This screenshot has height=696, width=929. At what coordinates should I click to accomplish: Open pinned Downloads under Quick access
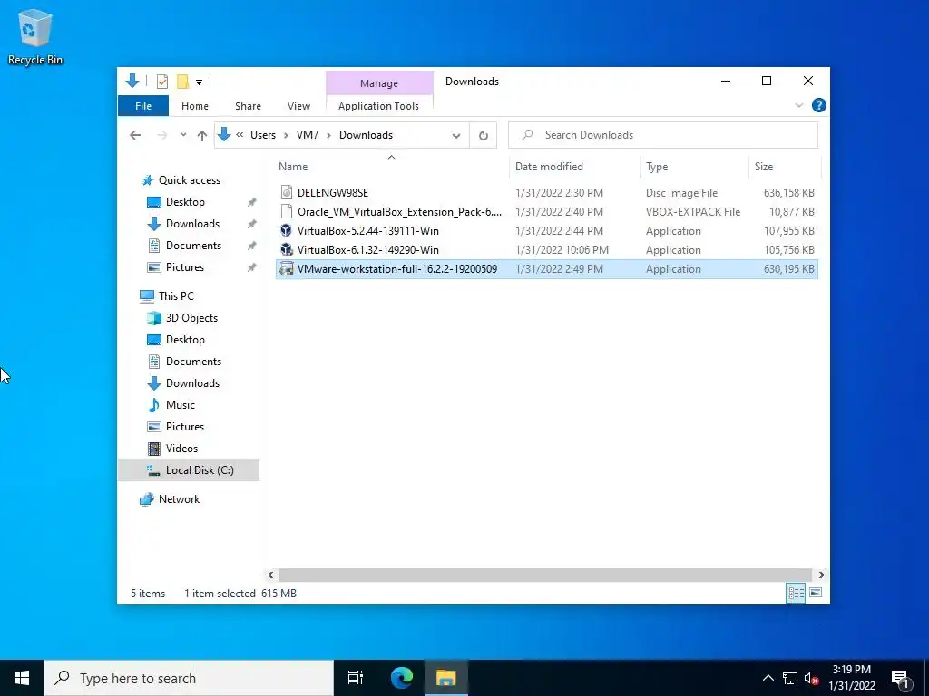(x=192, y=224)
